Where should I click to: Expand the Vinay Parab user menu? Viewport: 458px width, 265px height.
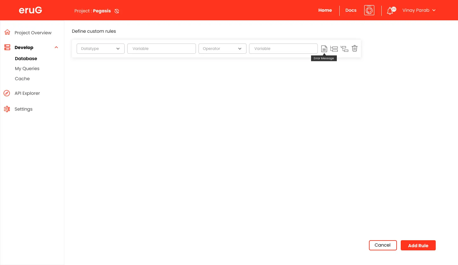coord(419,10)
